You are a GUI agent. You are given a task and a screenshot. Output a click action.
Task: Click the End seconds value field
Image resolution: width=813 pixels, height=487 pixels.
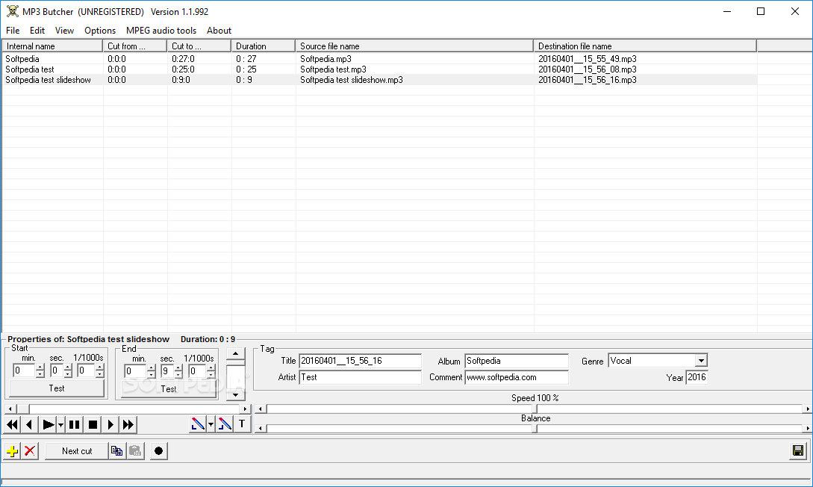click(167, 370)
